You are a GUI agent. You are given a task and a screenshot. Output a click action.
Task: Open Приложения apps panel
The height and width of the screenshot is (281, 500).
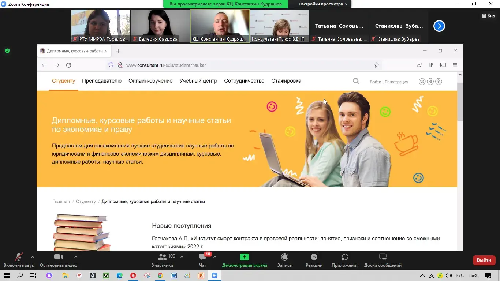click(345, 260)
